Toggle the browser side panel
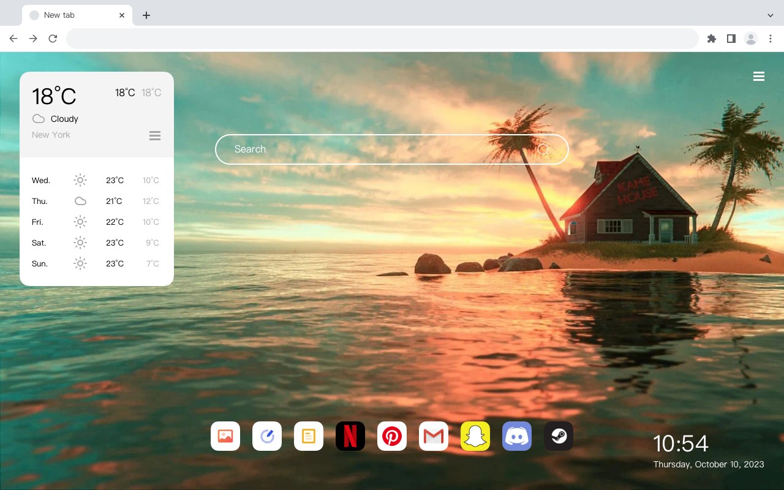Viewport: 784px width, 490px height. [731, 39]
